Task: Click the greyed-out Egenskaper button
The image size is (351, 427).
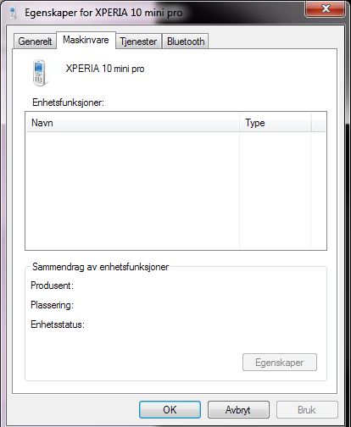Action: coord(280,363)
